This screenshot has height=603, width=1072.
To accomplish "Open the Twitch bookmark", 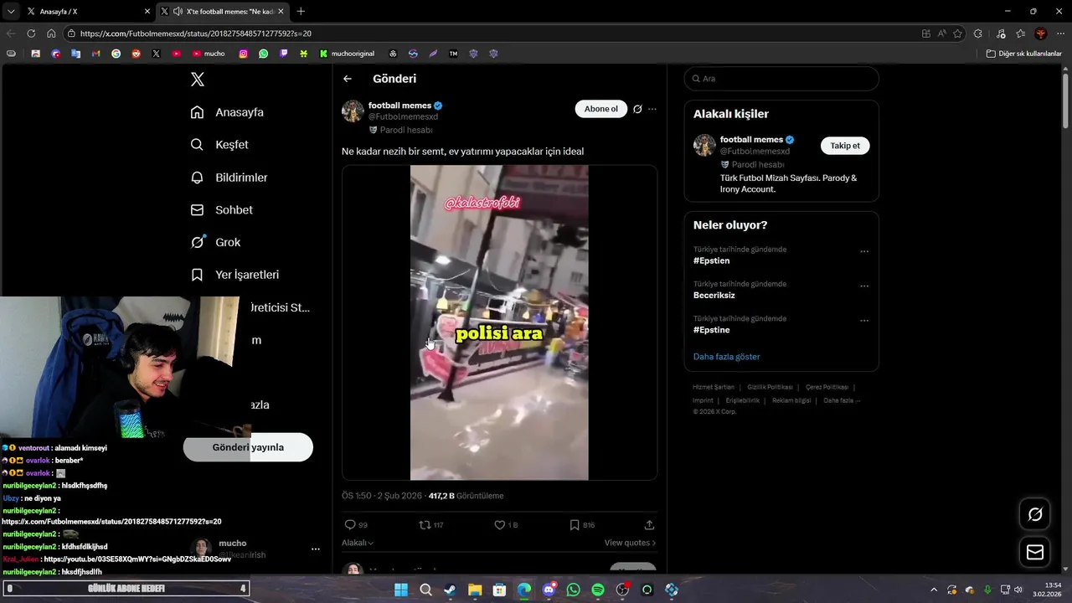I will point(283,54).
